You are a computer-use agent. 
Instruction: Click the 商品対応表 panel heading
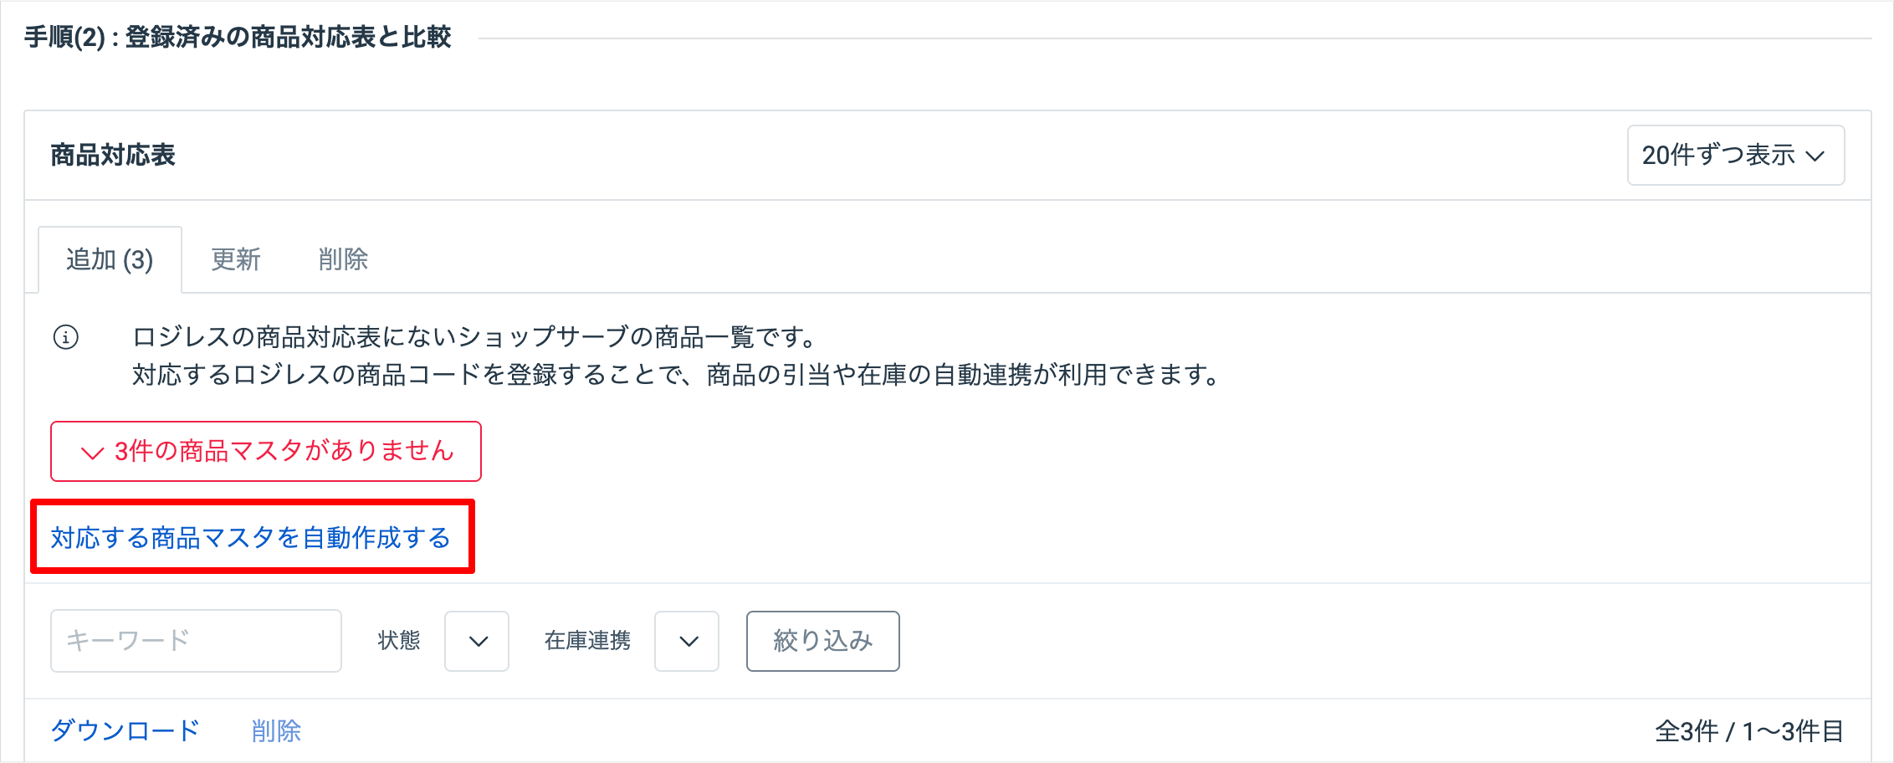coord(113,155)
